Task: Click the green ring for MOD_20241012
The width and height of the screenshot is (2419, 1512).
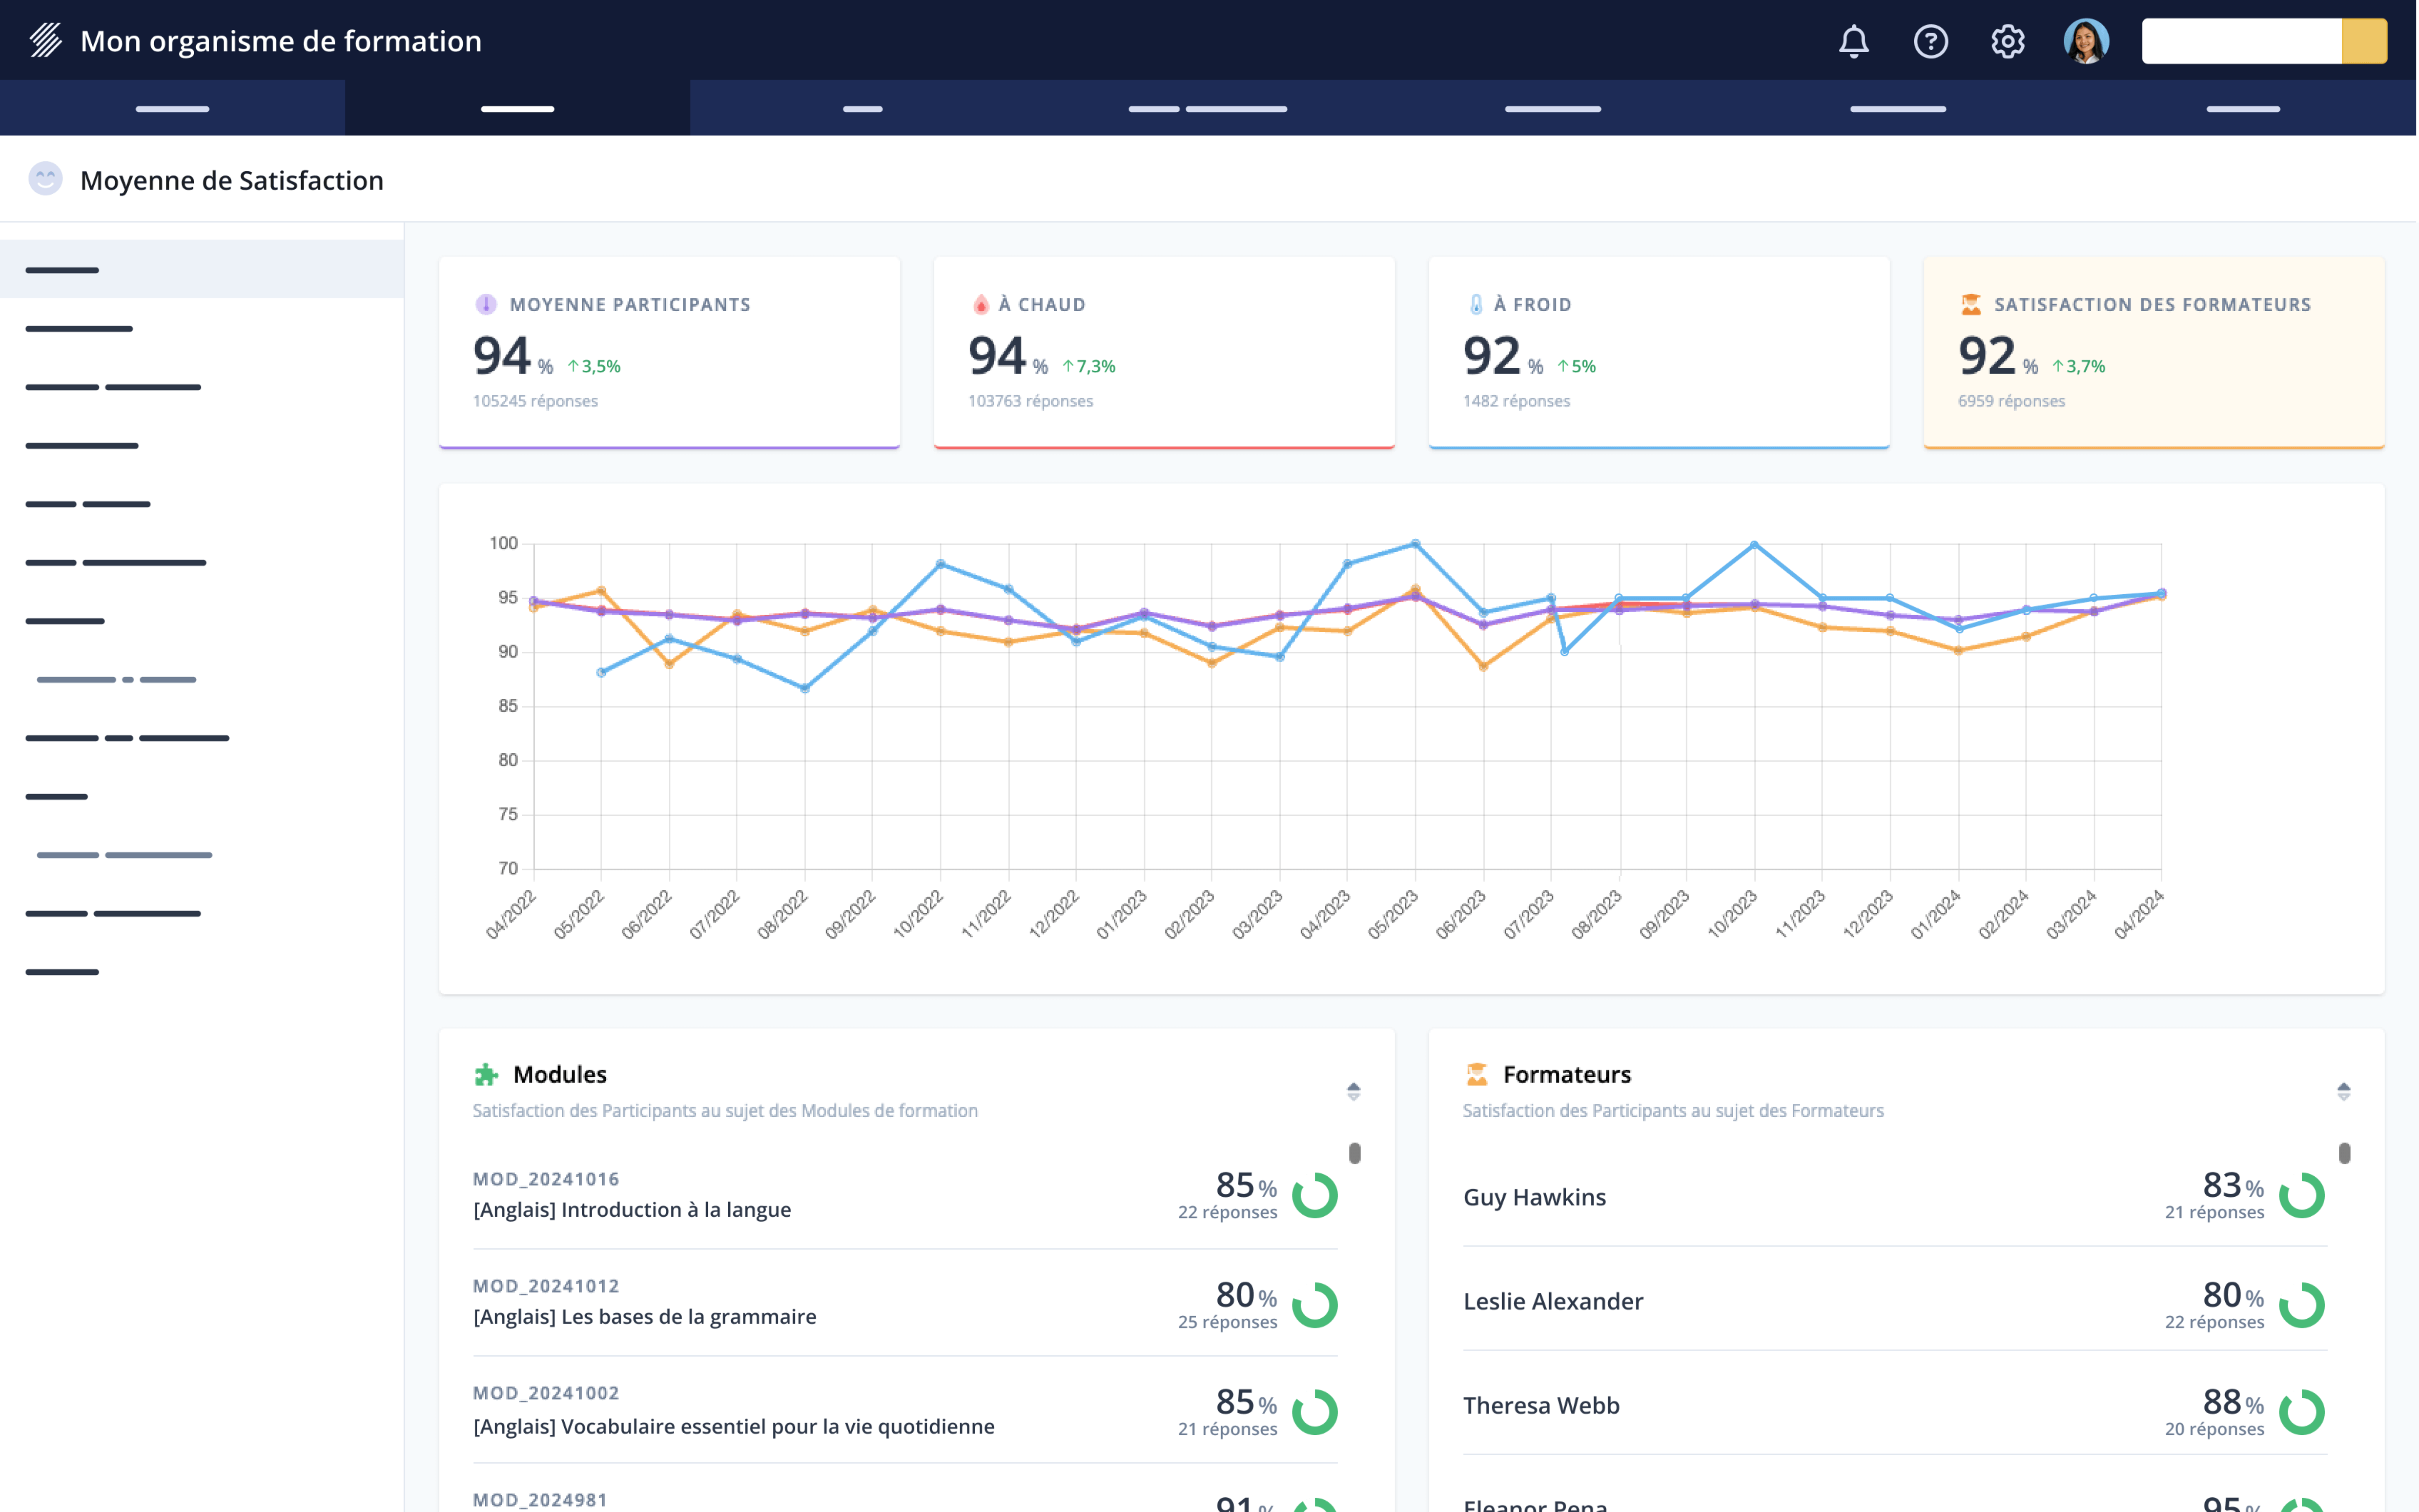Action: (1314, 1305)
